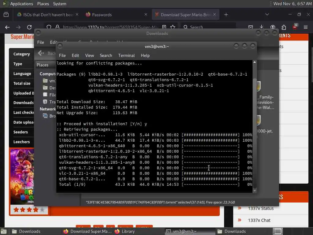Bookmark this page with star icon
Screen dimensions: 313x235
173,27
